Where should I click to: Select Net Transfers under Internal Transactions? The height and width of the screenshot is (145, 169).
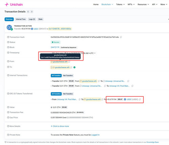[x=68, y=76]
